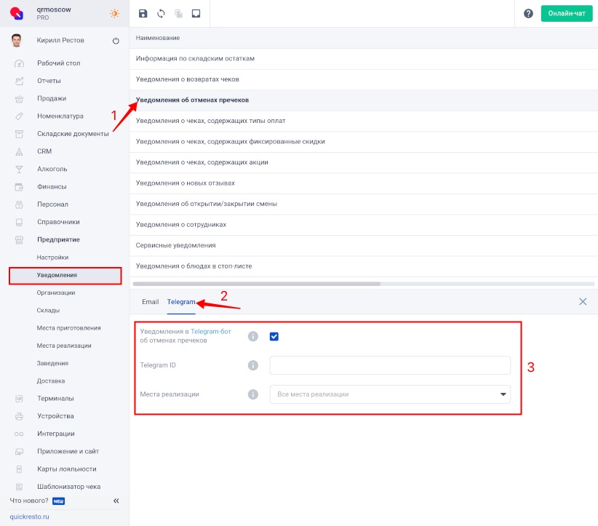The height and width of the screenshot is (526, 598).
Task: Close the notification settings panel
Action: tap(583, 302)
